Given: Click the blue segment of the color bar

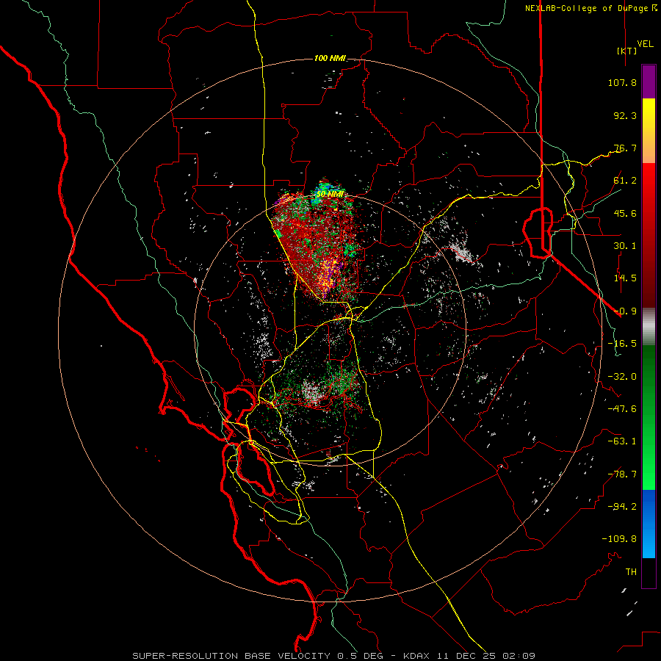Looking at the screenshot, I should (x=649, y=524).
